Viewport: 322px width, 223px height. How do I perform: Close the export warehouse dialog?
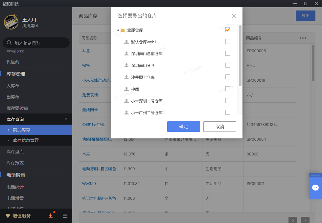tap(234, 16)
